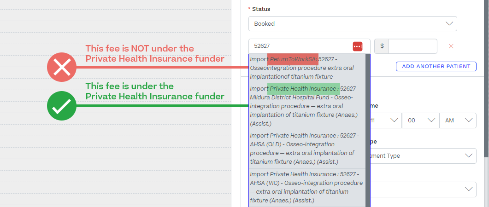Click the dollar amount input field
This screenshot has height=207, width=489.
(x=412, y=46)
